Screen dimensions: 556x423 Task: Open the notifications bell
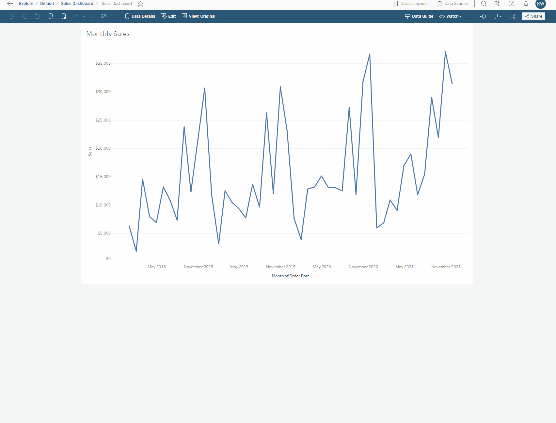coord(526,4)
